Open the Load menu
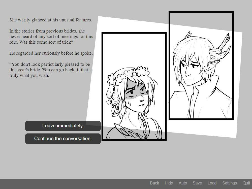Image resolution: width=252 pixels, height=189 pixels. (212, 183)
